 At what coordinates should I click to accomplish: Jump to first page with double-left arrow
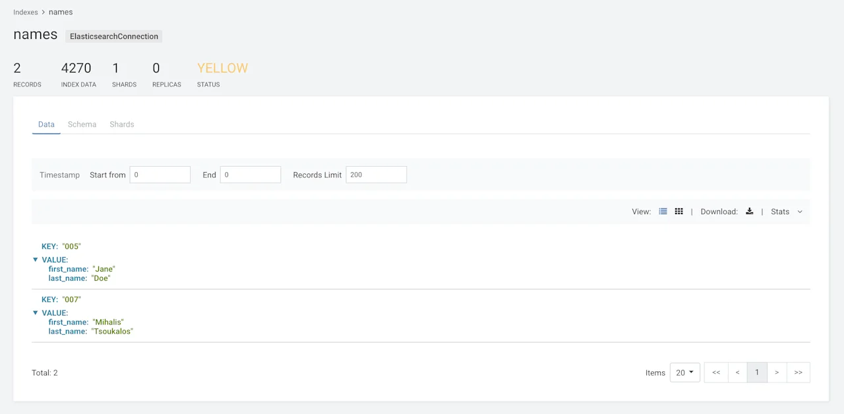tap(716, 372)
